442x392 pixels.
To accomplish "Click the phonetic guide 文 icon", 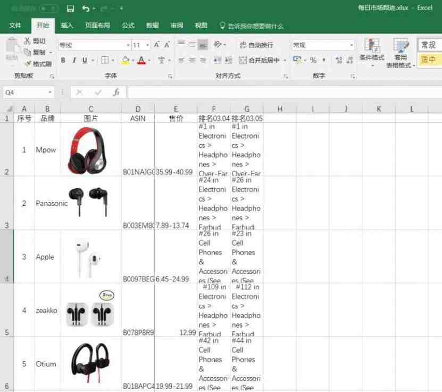I will [x=161, y=60].
